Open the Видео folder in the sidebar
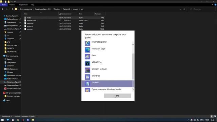 tap(9, 59)
